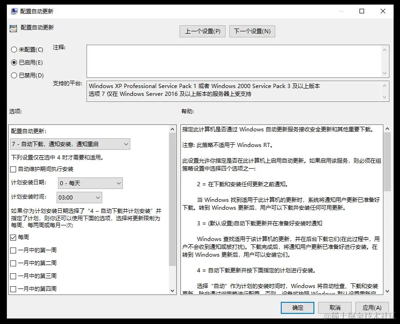Uncheck the 每周 checkbox
This screenshot has width=400, height=324.
pyautogui.click(x=13, y=237)
